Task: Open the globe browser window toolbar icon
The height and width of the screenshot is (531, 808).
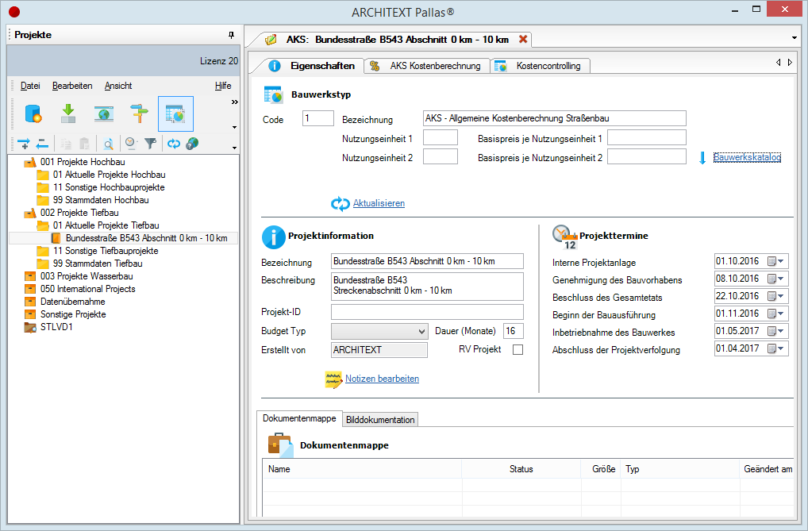Action: (103, 114)
